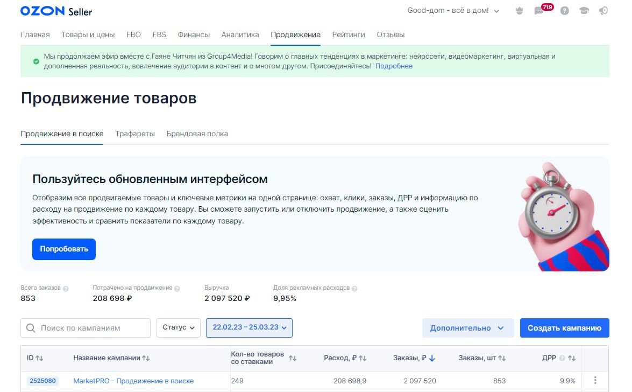The width and height of the screenshot is (632, 392).
Task: Expand the Дополнительно dropdown
Action: pos(468,328)
